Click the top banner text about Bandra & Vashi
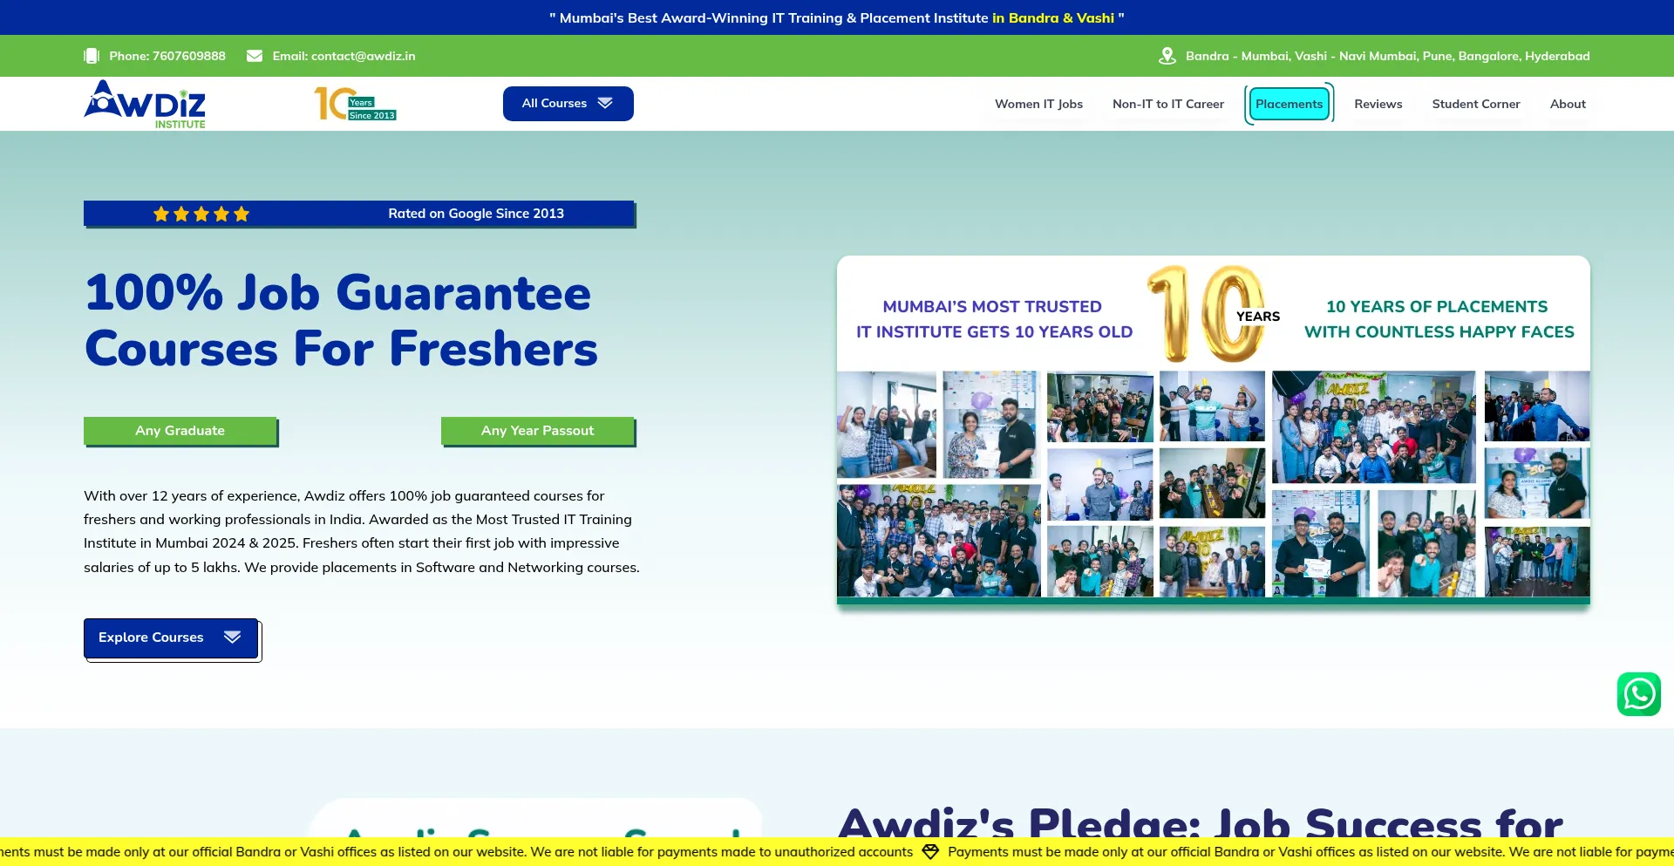 [837, 17]
